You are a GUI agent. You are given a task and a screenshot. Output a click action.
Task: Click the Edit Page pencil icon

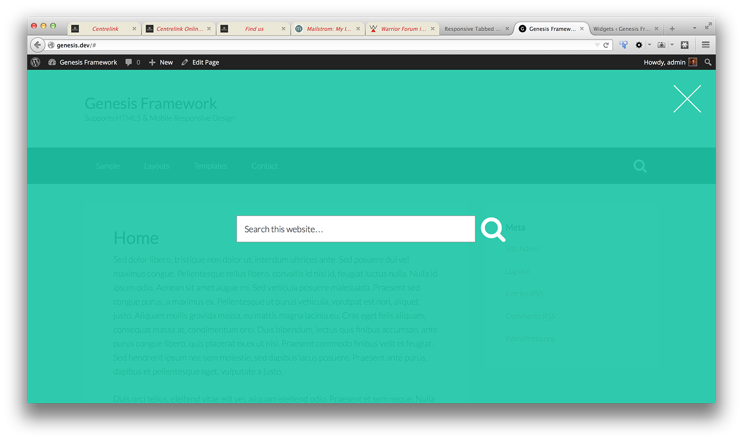(185, 62)
